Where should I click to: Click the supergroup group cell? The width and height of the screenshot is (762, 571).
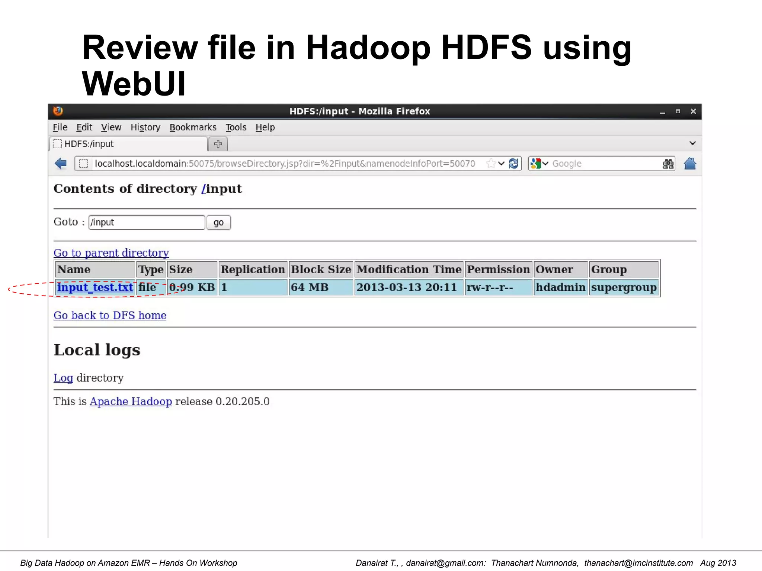pyautogui.click(x=624, y=287)
